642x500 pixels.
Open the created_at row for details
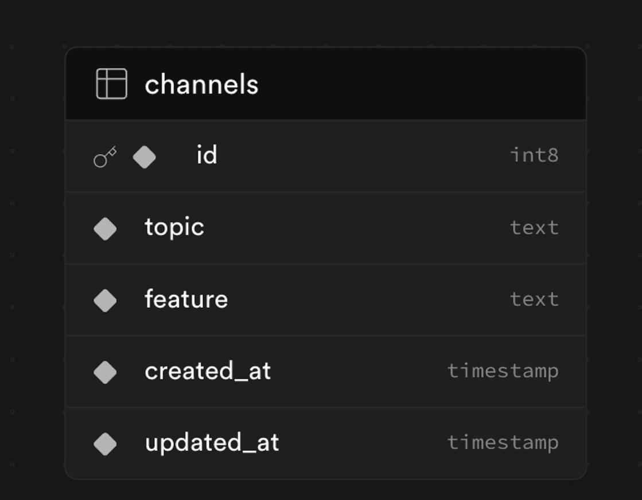pos(326,371)
